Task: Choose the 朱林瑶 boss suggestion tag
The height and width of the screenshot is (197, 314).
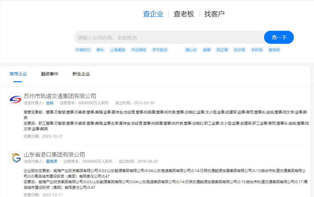Action: pyautogui.click(x=257, y=50)
